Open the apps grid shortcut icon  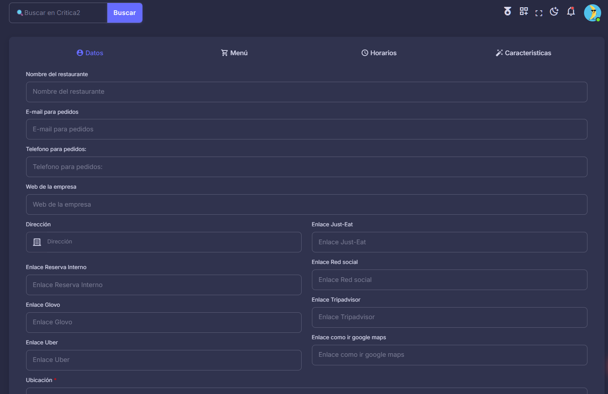tap(524, 12)
